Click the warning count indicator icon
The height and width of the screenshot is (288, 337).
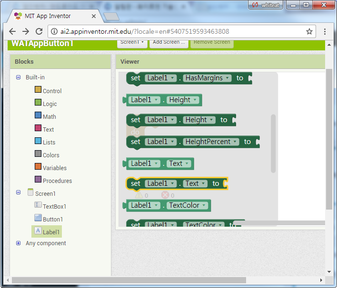click(x=139, y=195)
